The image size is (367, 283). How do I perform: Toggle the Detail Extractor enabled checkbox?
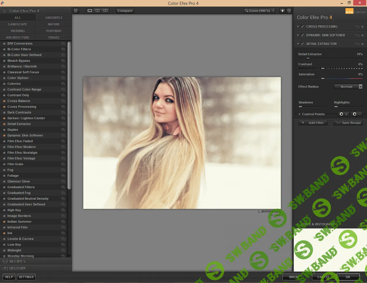(302, 43)
